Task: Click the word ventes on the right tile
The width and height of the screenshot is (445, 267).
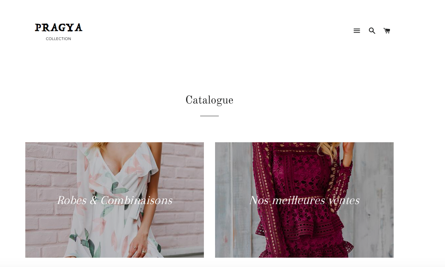Action: (x=344, y=200)
